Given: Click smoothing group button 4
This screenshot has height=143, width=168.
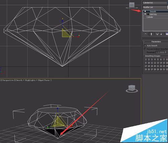Looking at the screenshot, I should 155,59.
